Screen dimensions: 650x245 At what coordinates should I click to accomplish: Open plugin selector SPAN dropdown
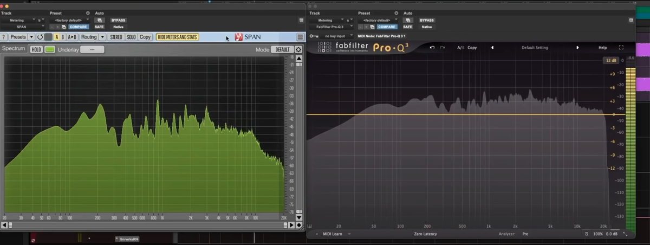pos(23,27)
